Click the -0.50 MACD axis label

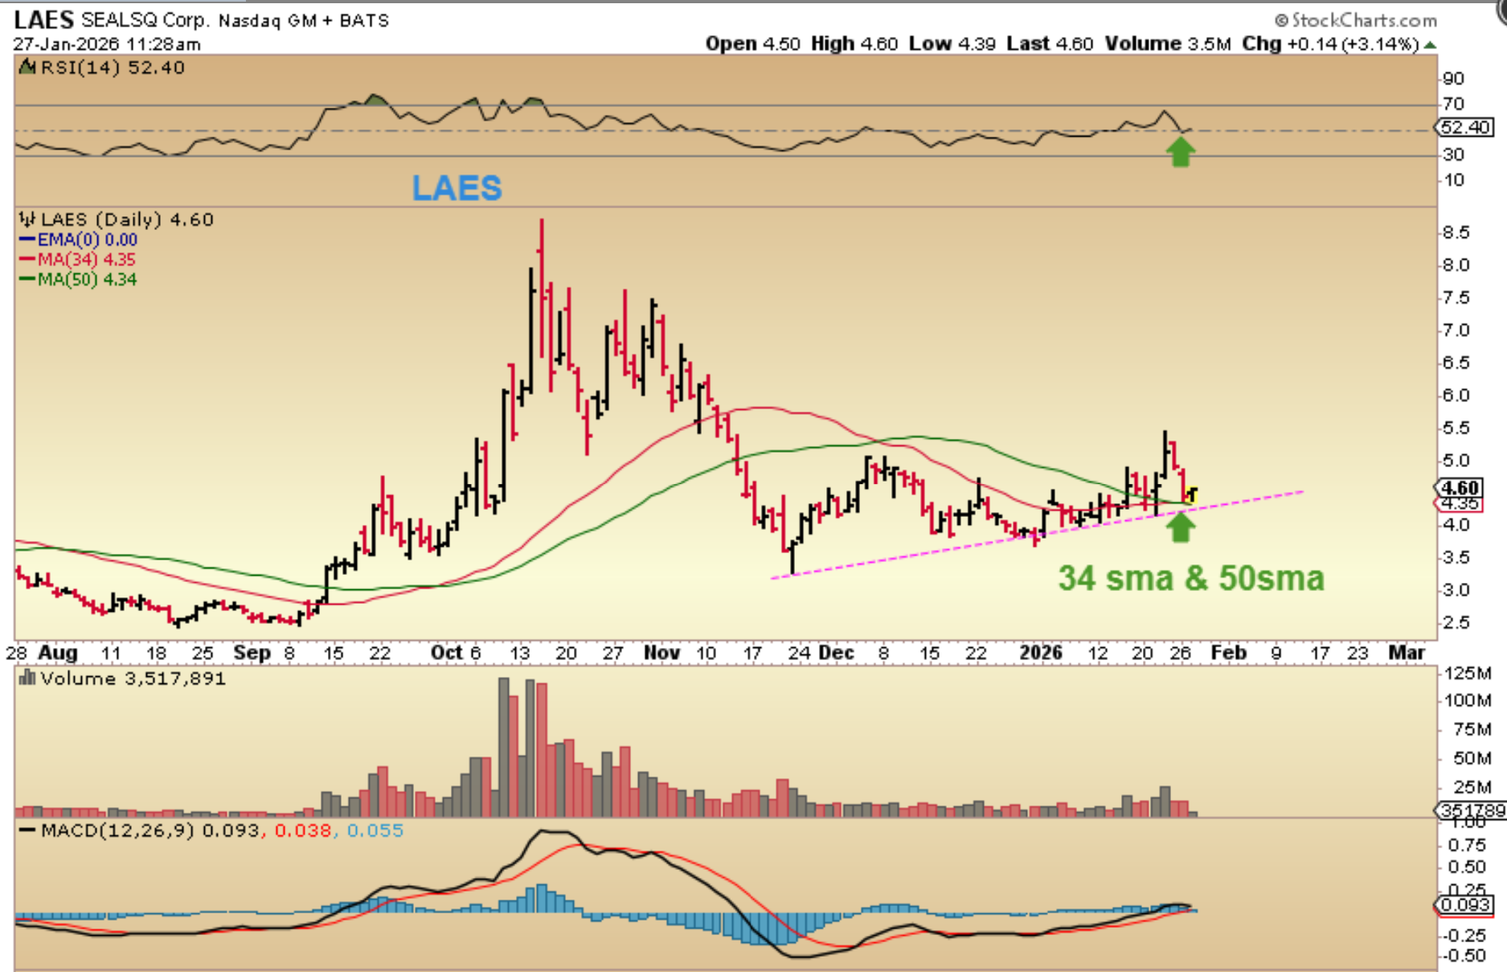pos(1464,956)
